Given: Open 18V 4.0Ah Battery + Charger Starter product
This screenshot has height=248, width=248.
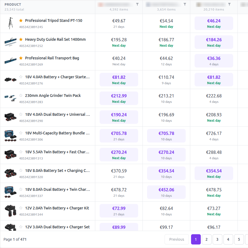Looking at the screenshot, I should tap(57, 77).
